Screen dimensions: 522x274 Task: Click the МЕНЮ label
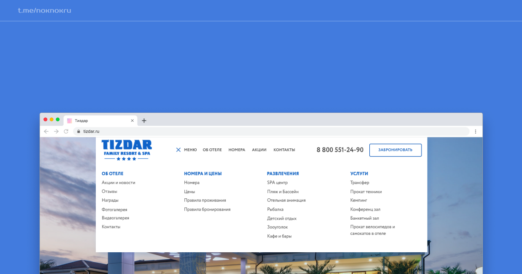191,150
